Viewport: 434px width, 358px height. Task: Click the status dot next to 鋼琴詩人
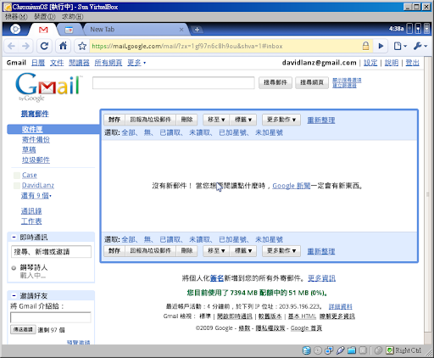[14, 268]
